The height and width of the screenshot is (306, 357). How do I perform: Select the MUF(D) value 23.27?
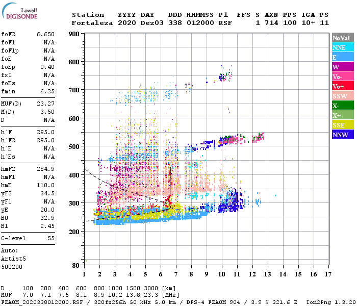45,104
